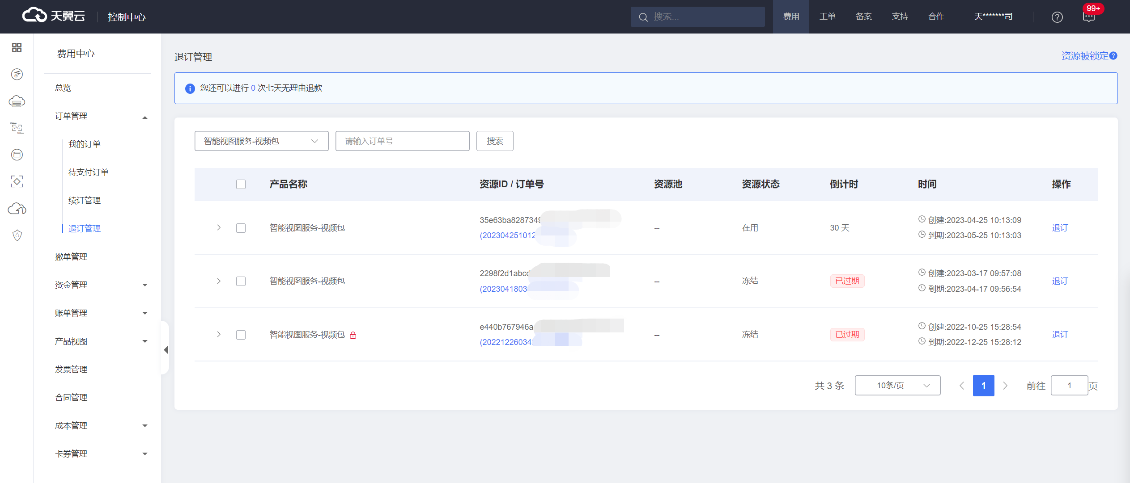Click the cloud upload icon in left sidebar
The image size is (1130, 483).
click(17, 209)
